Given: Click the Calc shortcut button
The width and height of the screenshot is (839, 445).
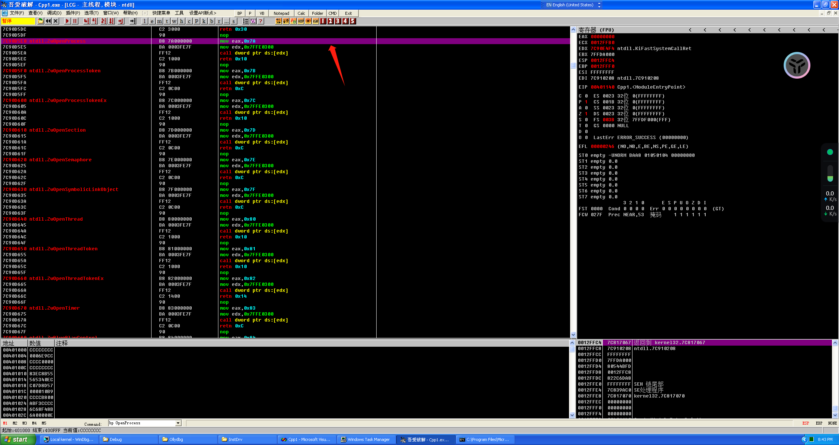Looking at the screenshot, I should [301, 13].
